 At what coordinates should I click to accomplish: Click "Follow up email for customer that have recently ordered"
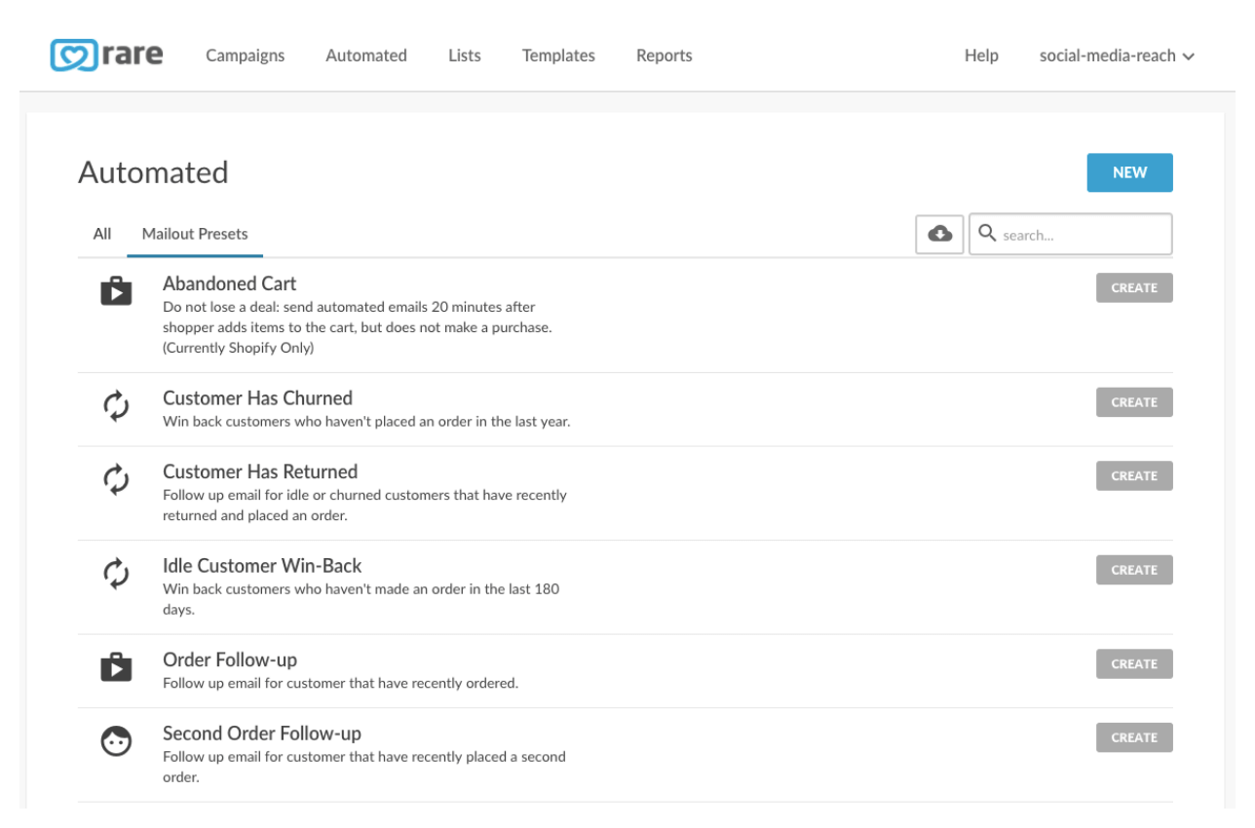(x=340, y=683)
